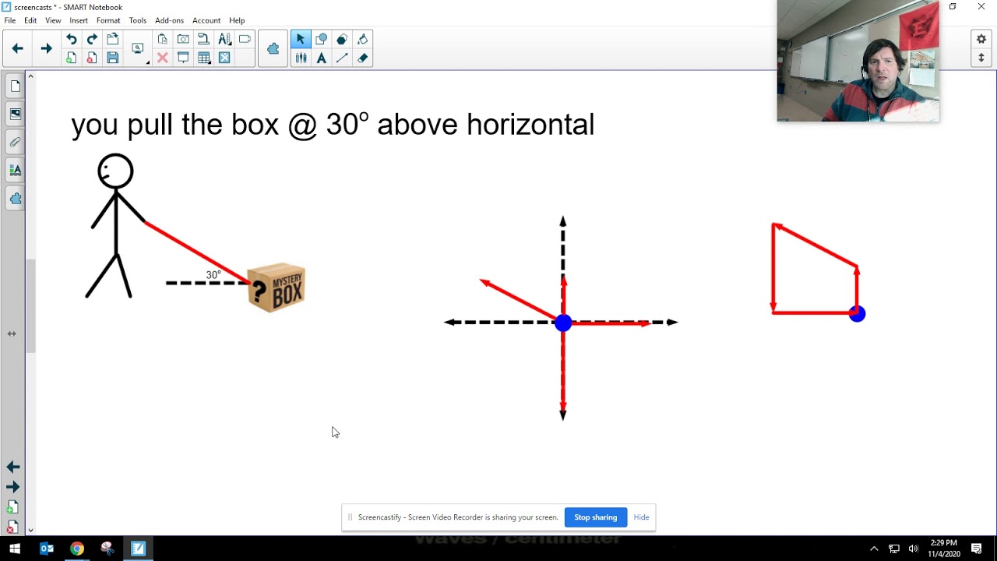Select the Pens tool
The height and width of the screenshot is (561, 997).
tap(301, 58)
